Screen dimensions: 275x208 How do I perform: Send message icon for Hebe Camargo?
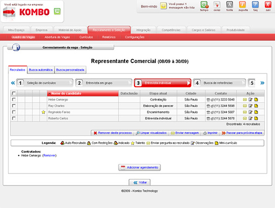pos(245,99)
